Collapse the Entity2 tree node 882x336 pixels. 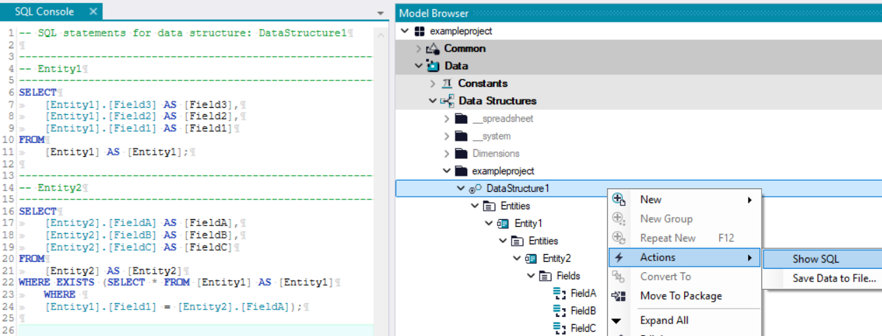point(517,258)
